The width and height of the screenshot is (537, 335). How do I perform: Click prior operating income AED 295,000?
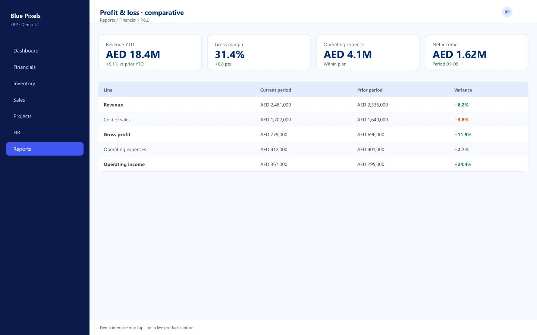(371, 165)
